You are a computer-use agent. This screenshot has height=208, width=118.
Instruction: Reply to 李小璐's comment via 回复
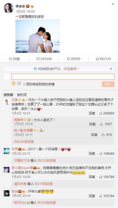(x=92, y=177)
